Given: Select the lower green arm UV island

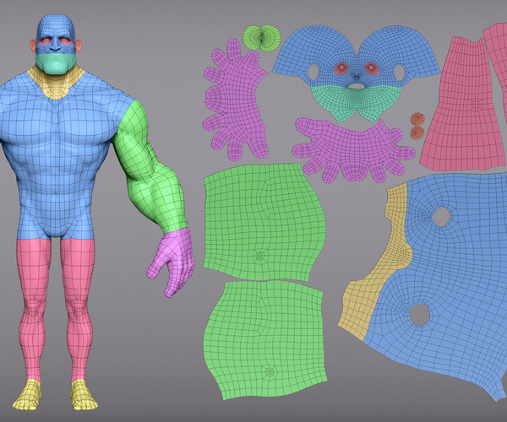Looking at the screenshot, I should (265, 339).
